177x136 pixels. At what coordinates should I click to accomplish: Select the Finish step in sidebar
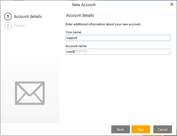[x=19, y=26]
